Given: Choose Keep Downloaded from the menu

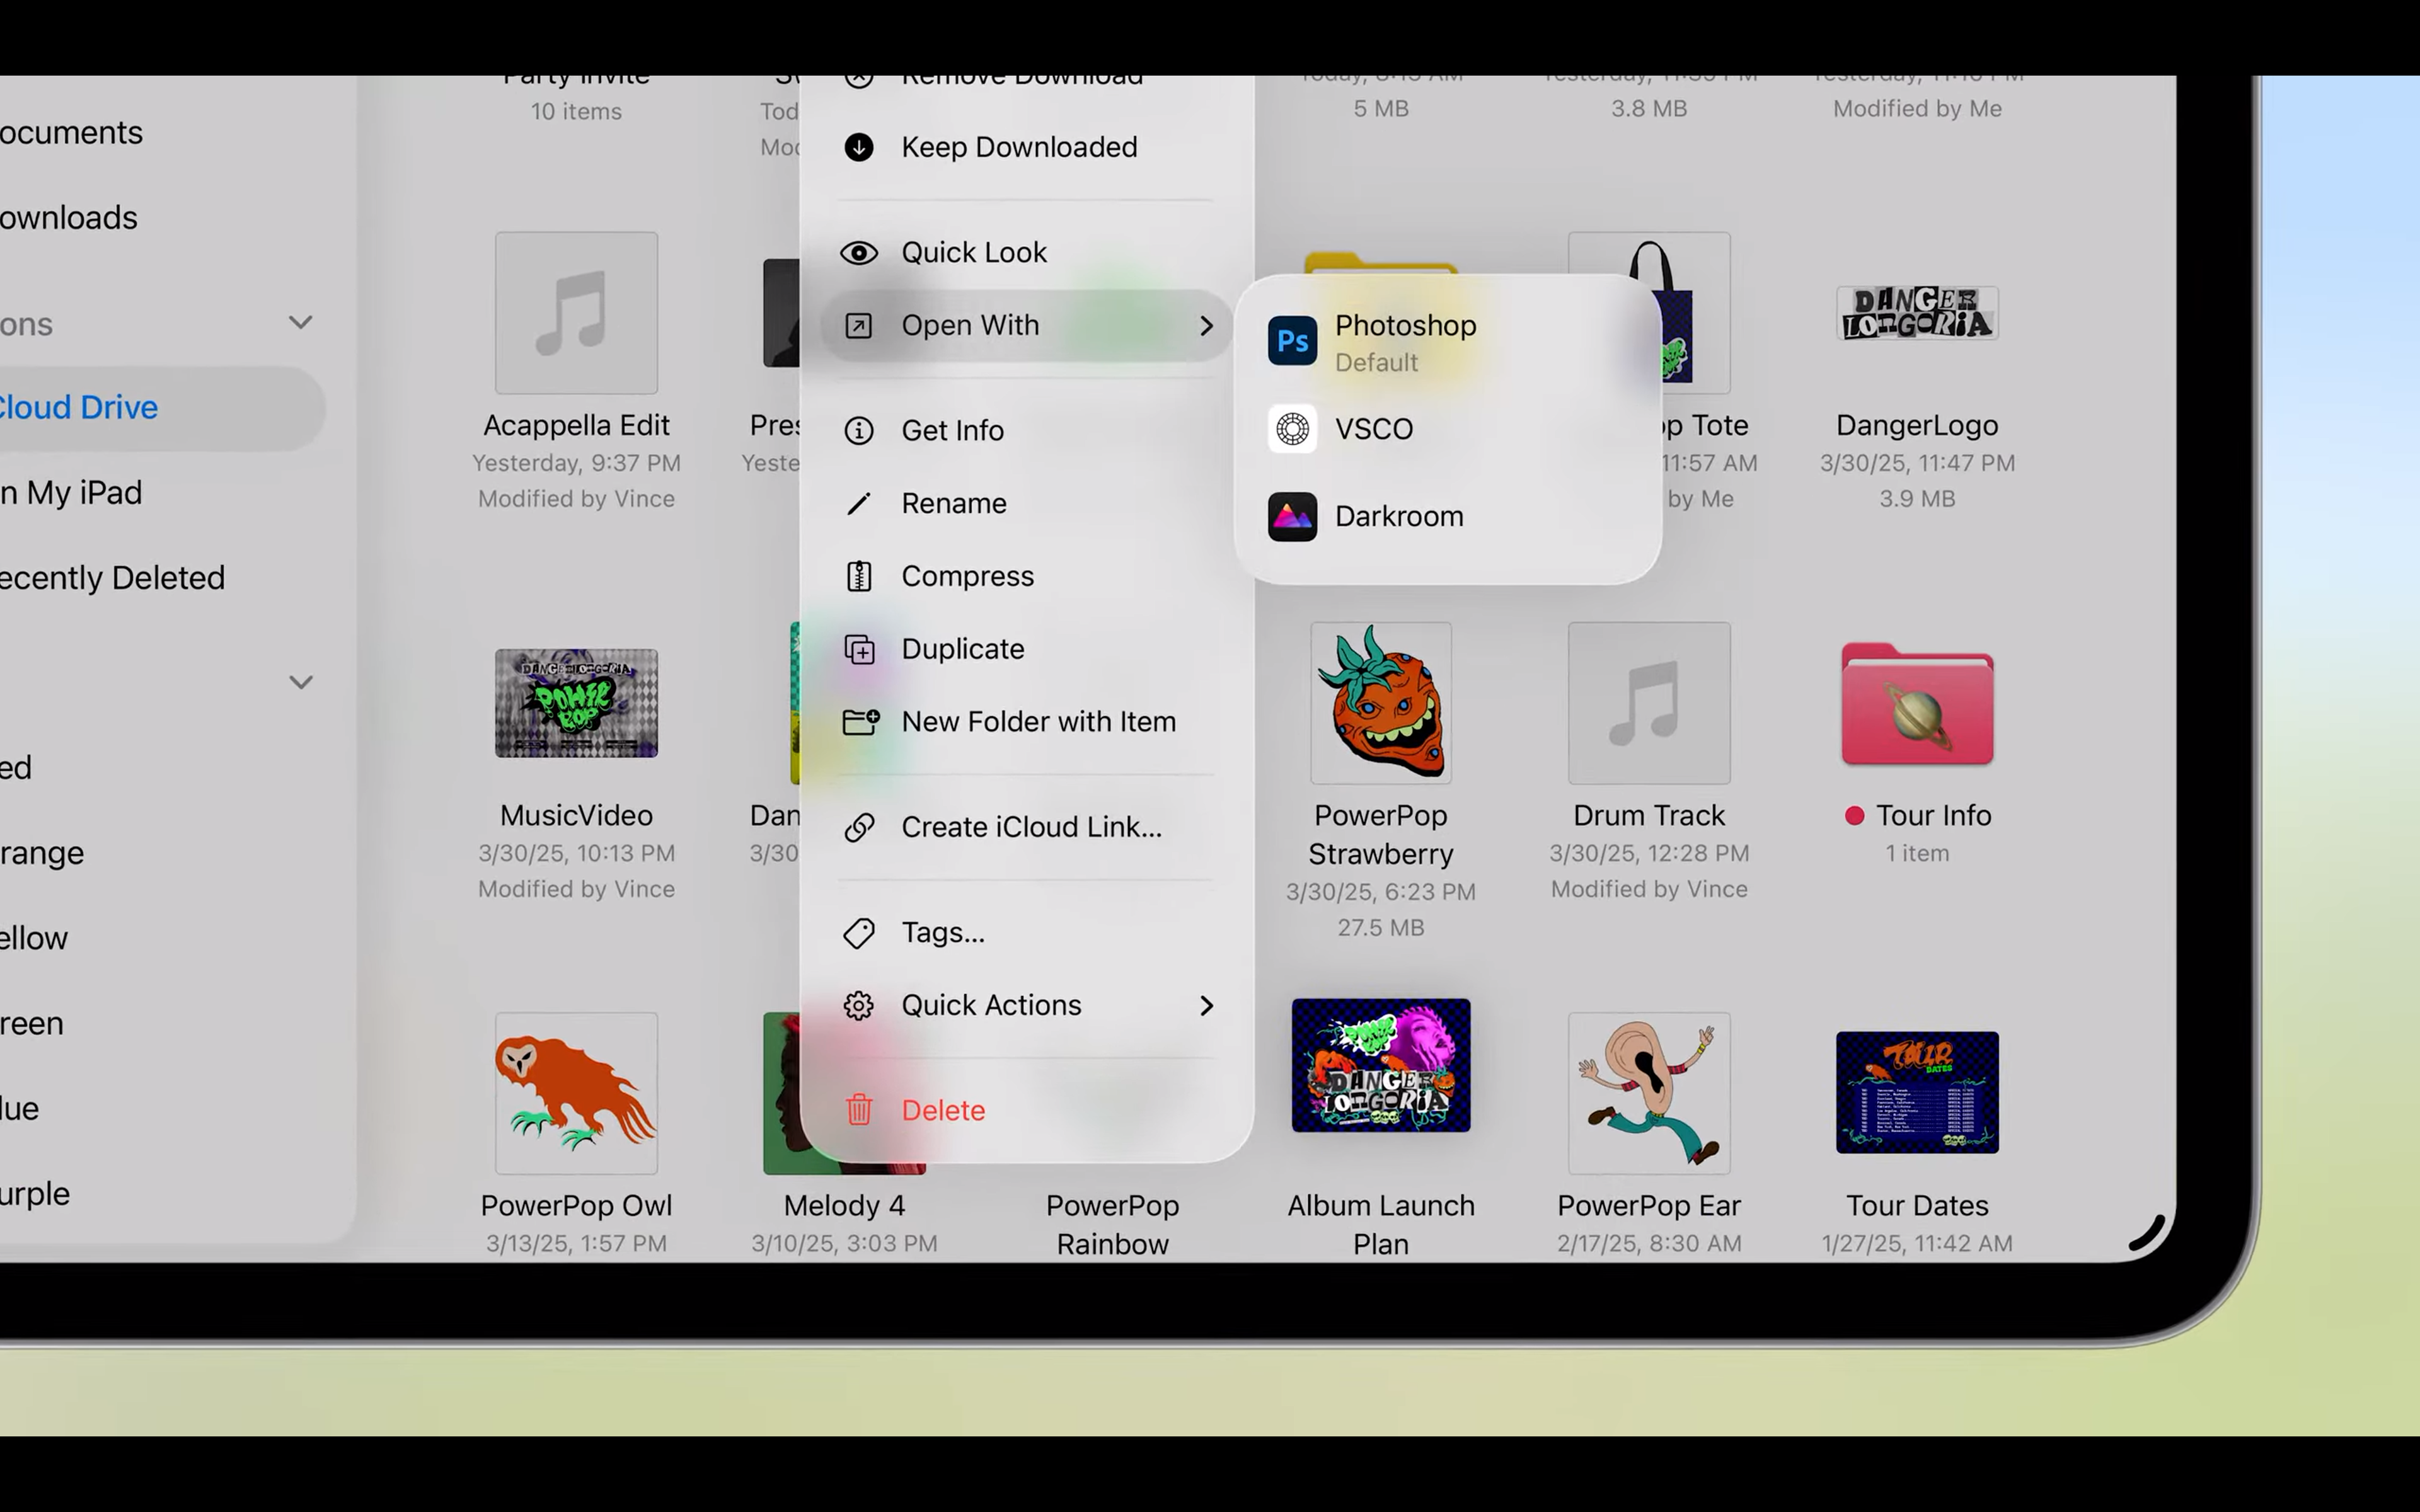Looking at the screenshot, I should 1018,148.
